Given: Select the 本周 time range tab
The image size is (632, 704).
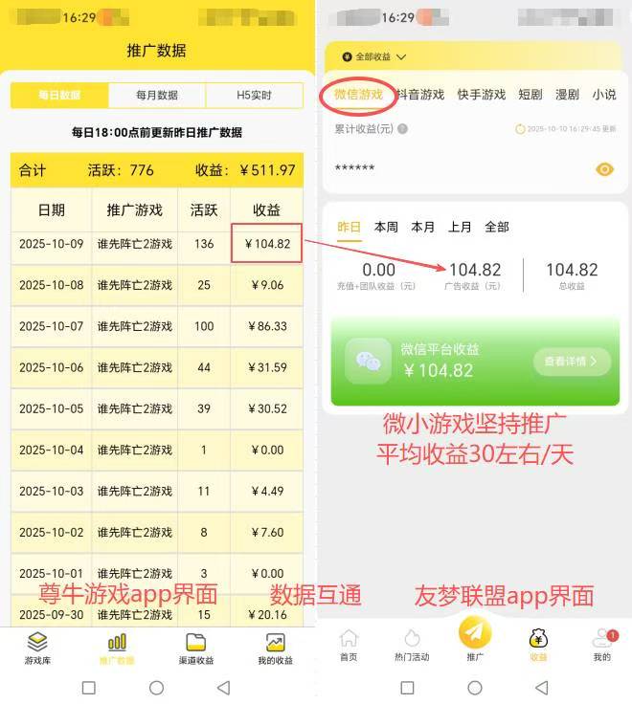Looking at the screenshot, I should [386, 228].
